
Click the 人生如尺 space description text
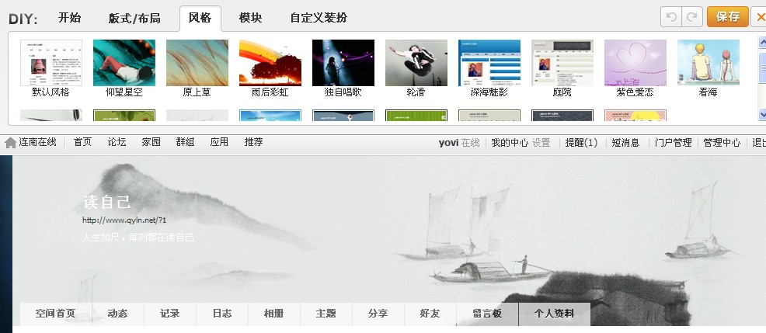138,238
